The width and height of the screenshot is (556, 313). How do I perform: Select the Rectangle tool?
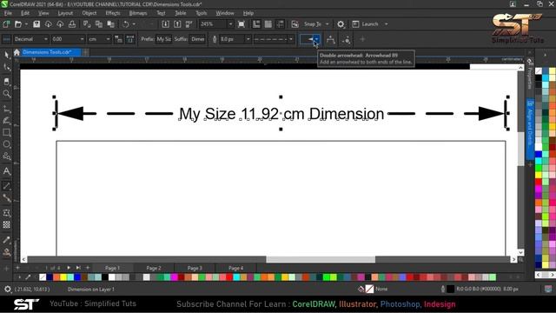[x=7, y=133]
